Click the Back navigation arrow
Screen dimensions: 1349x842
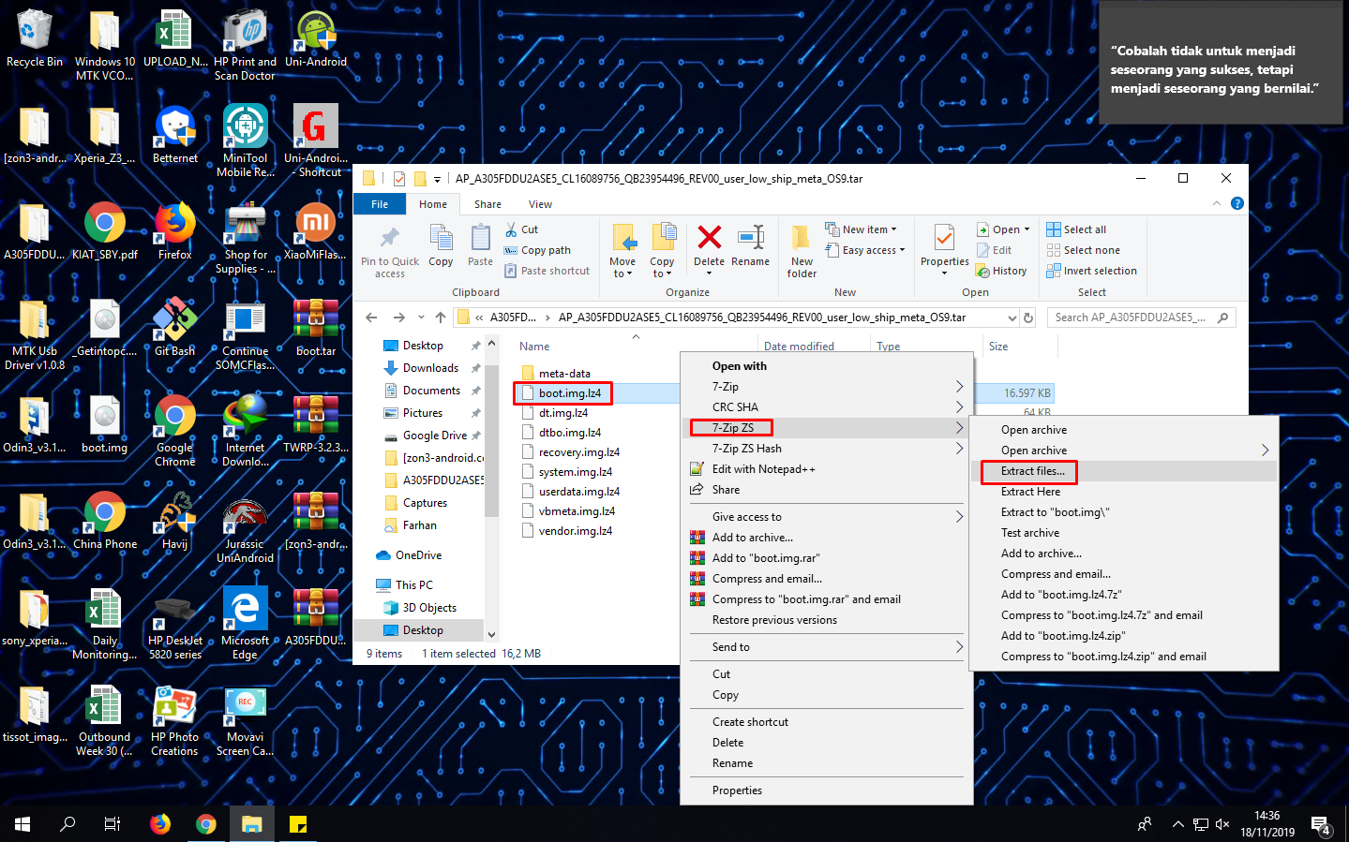(x=371, y=318)
